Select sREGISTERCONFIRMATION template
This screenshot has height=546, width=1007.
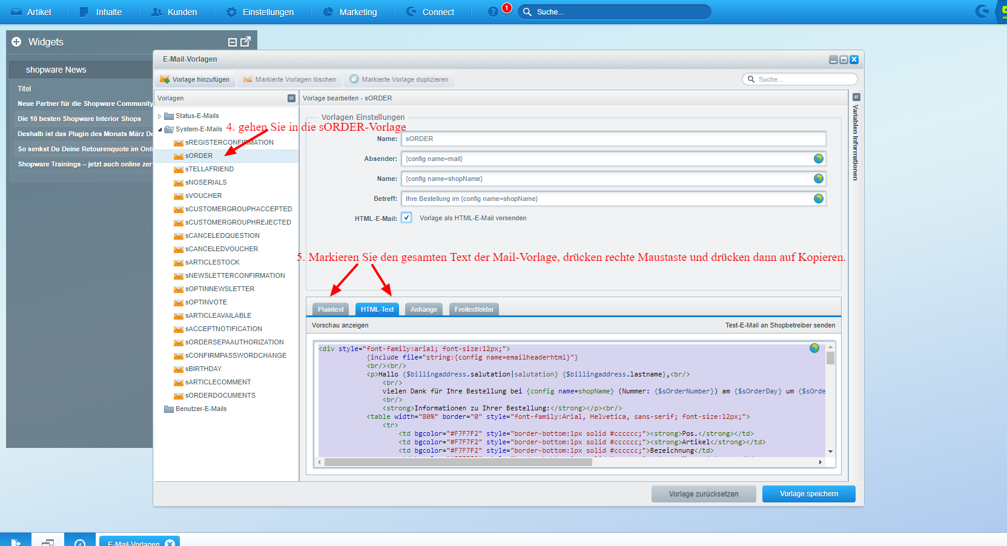229,142
